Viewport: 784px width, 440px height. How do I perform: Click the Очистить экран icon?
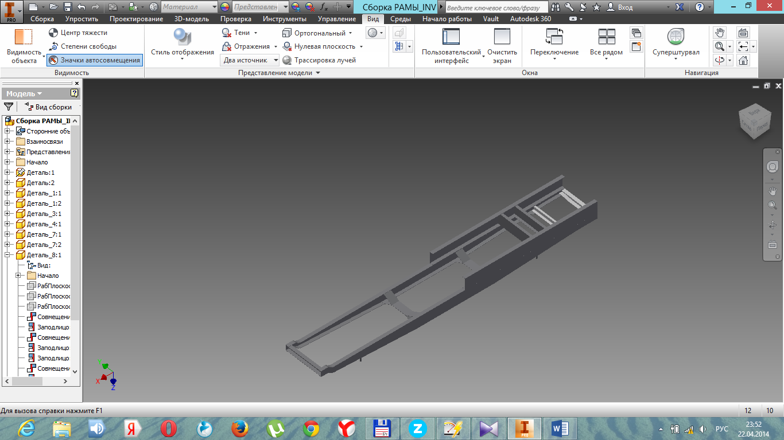[502, 37]
